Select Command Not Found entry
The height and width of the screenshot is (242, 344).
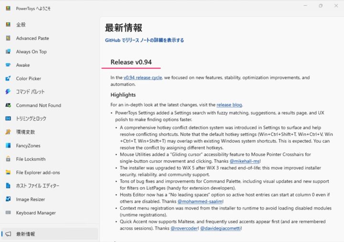pos(50,105)
